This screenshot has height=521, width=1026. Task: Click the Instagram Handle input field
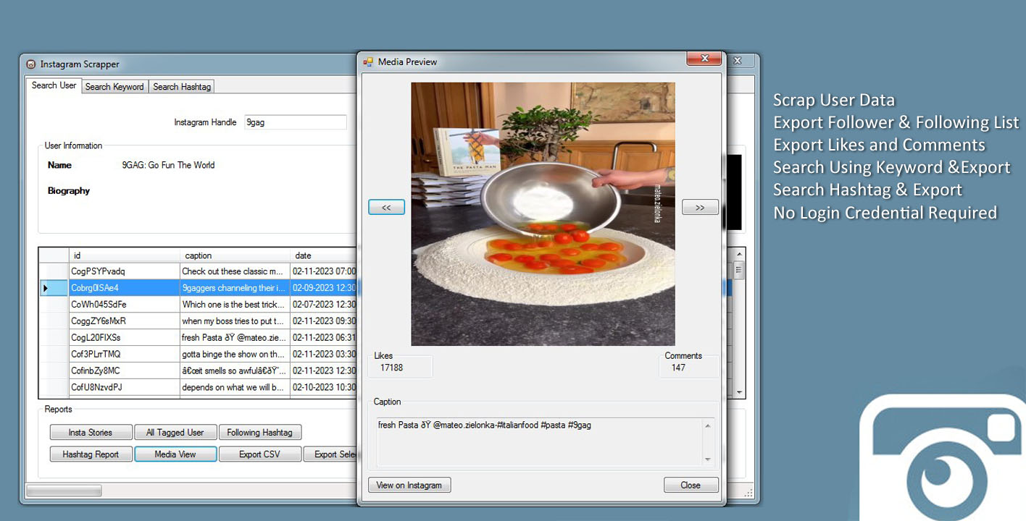[x=296, y=122]
